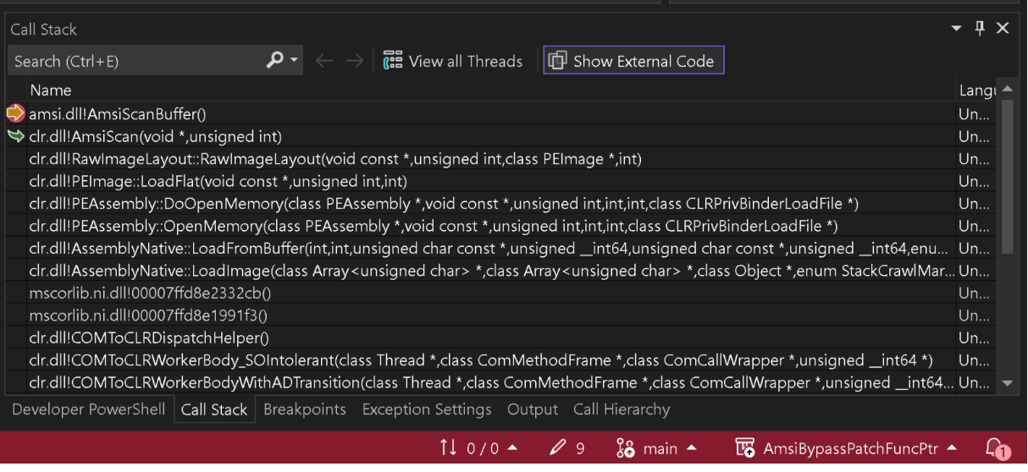Toggle View all Threads
The image size is (1028, 472).
click(453, 61)
